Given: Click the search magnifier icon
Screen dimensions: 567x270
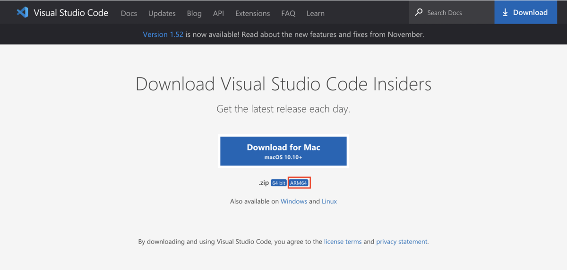Looking at the screenshot, I should click(x=419, y=12).
